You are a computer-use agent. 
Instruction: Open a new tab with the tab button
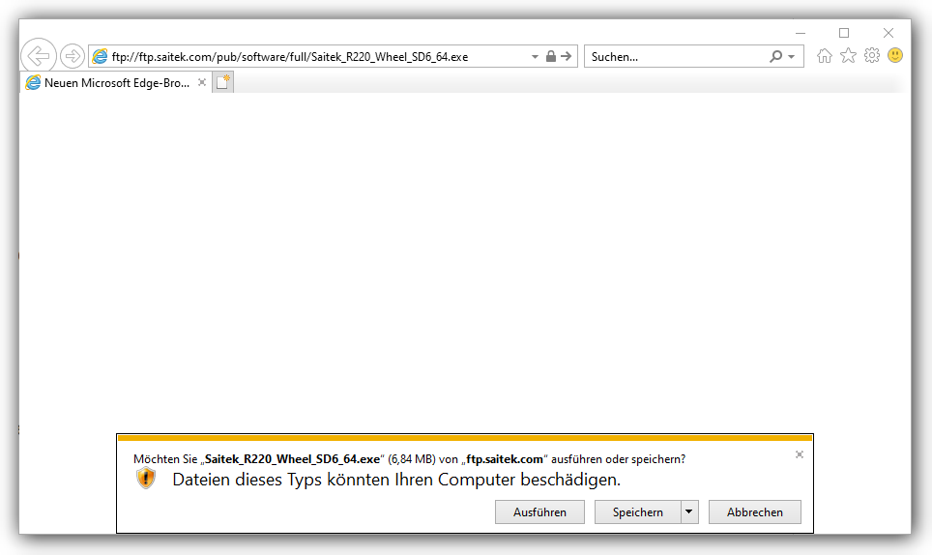click(x=223, y=82)
